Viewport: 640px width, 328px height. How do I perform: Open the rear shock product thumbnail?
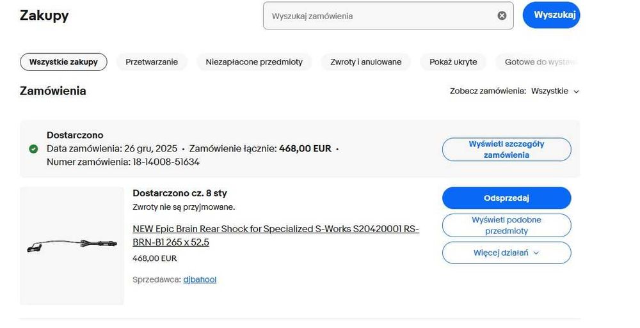pos(72,246)
